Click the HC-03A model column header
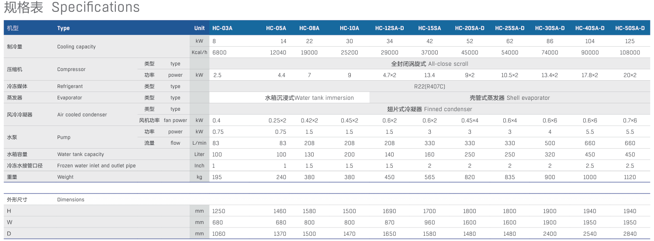654x241 pixels. click(x=222, y=28)
